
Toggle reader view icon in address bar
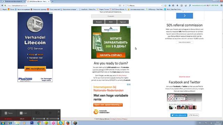tap(120, 6)
